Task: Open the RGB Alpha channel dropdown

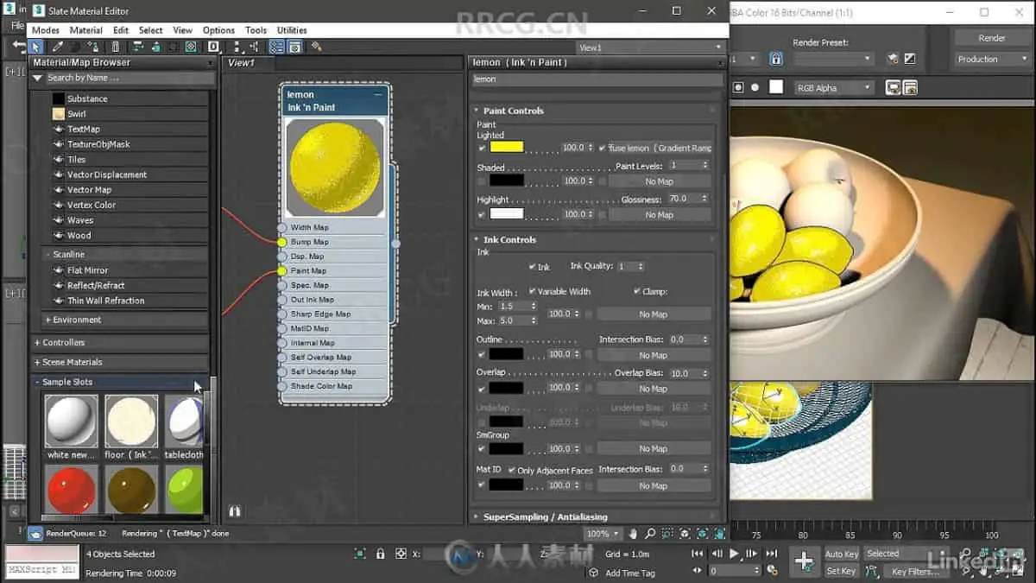Action: 834,88
